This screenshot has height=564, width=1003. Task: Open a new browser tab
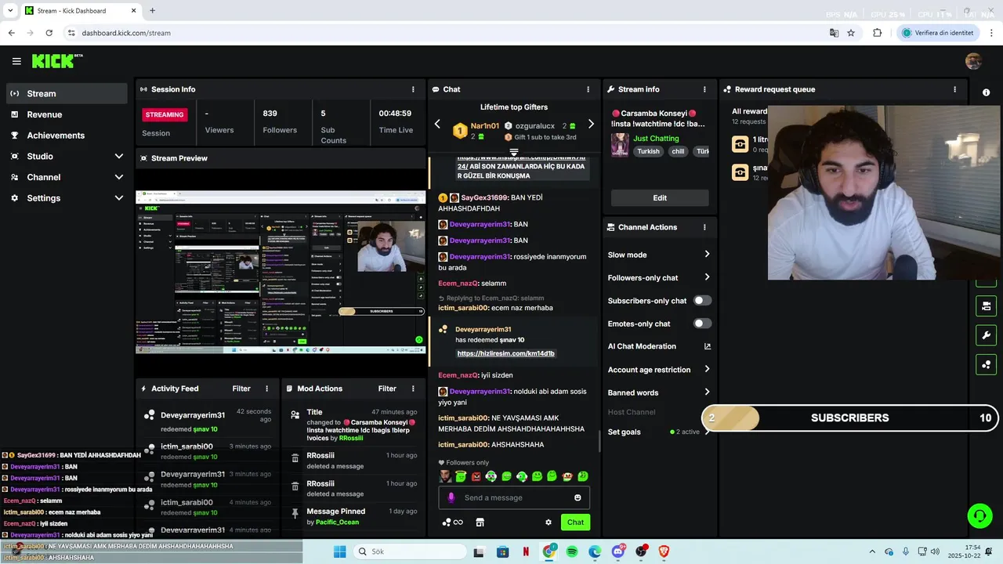click(152, 11)
